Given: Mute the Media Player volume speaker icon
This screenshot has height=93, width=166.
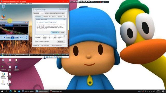Looking at the screenshot, I should coord(20,37).
